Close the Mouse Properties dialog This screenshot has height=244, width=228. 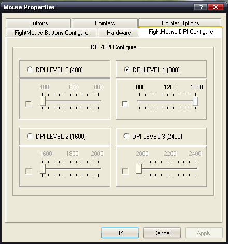click(x=216, y=7)
